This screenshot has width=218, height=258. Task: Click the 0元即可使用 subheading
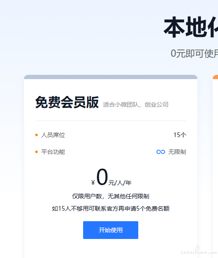[194, 54]
